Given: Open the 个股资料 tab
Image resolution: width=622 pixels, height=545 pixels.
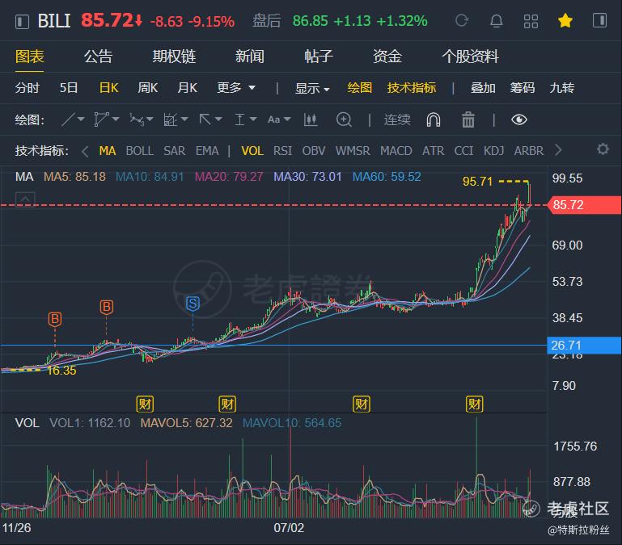Looking at the screenshot, I should 470,57.
